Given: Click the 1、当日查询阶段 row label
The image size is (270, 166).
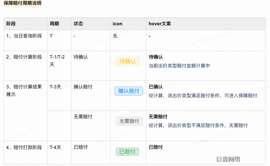Looking at the screenshot, I should point(24,36).
